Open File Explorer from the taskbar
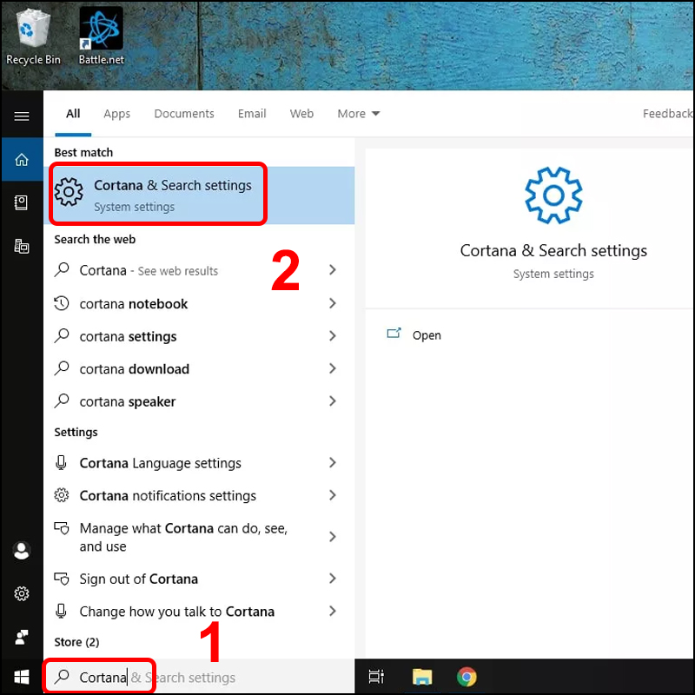The height and width of the screenshot is (695, 695). [422, 677]
